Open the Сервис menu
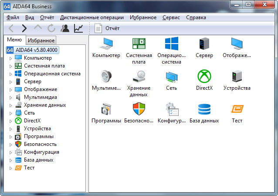 pyautogui.click(x=171, y=17)
